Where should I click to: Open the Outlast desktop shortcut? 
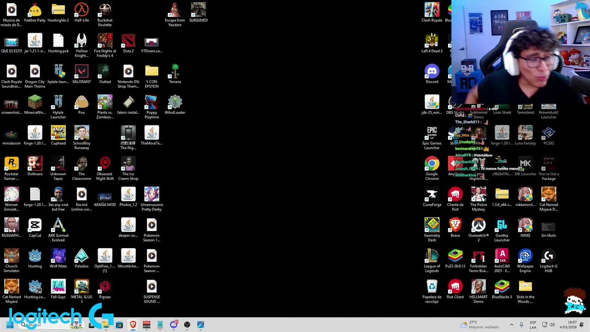point(105,74)
